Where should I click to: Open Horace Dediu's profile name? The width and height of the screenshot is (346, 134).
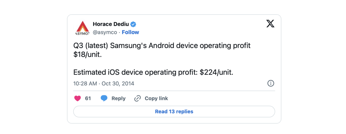point(111,24)
